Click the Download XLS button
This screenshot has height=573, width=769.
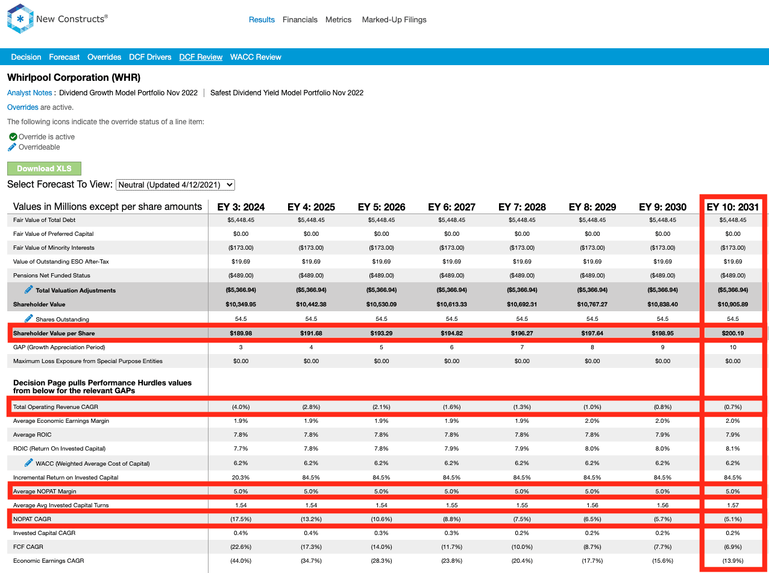coord(44,169)
